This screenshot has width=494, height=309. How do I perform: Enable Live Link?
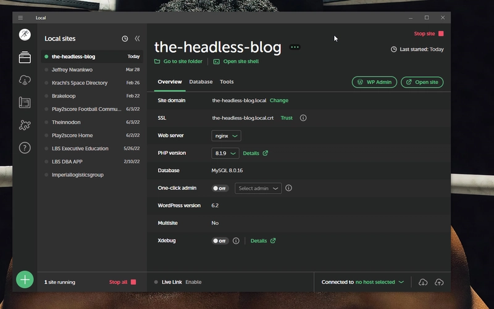[x=193, y=282]
